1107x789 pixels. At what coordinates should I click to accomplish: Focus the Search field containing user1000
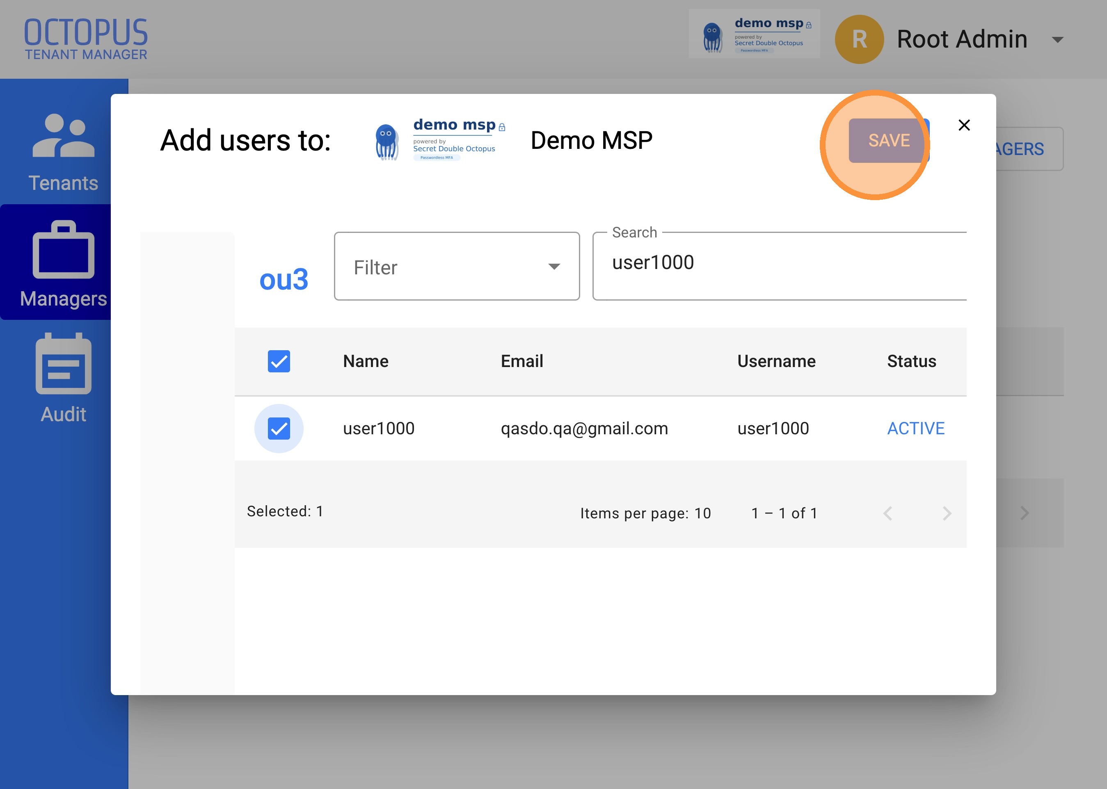tap(780, 266)
